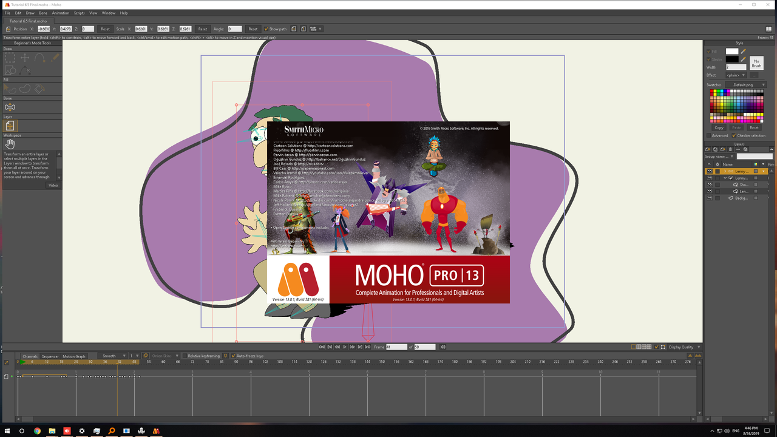777x437 pixels.
Task: Open the Onion Skins dropdown
Action: point(166,356)
